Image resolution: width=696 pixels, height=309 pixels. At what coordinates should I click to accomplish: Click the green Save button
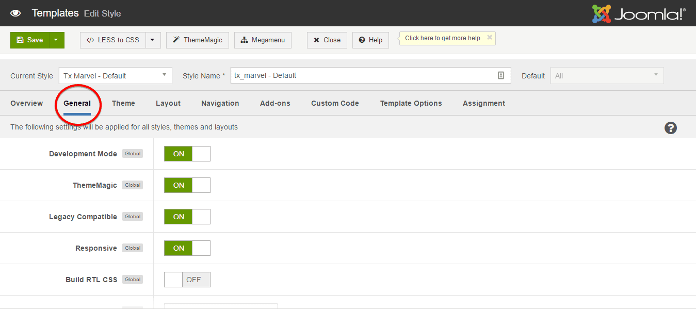tap(30, 40)
